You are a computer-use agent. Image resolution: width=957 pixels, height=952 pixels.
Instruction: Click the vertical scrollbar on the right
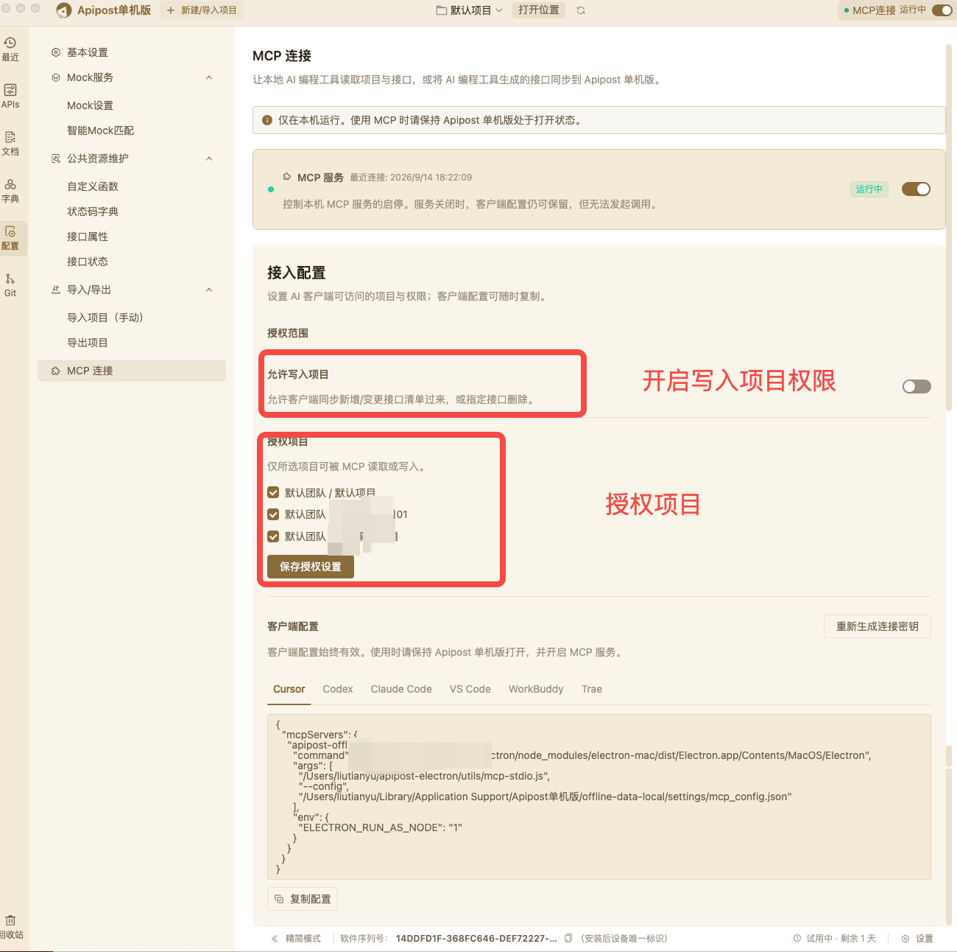[x=949, y=227]
